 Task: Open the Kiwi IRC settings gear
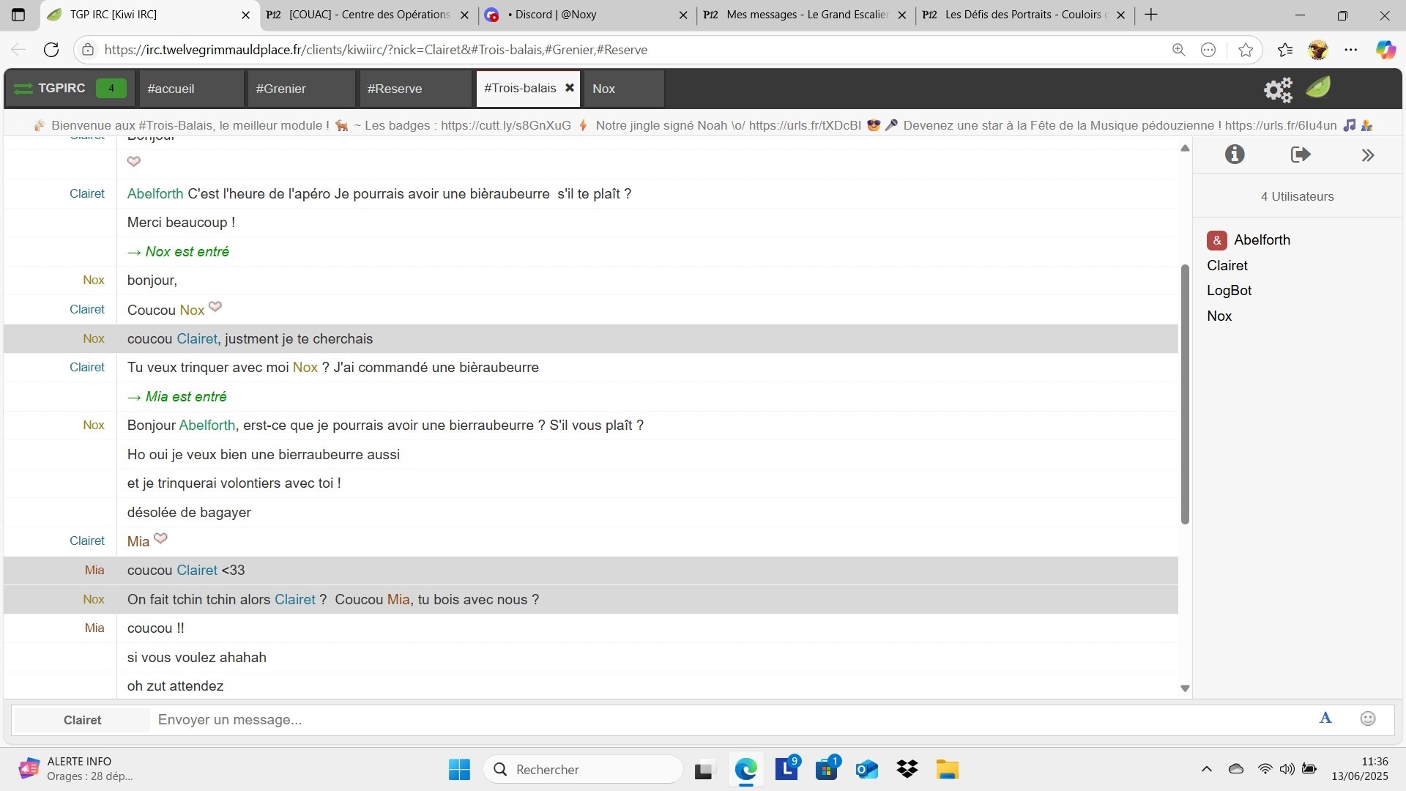click(x=1278, y=89)
